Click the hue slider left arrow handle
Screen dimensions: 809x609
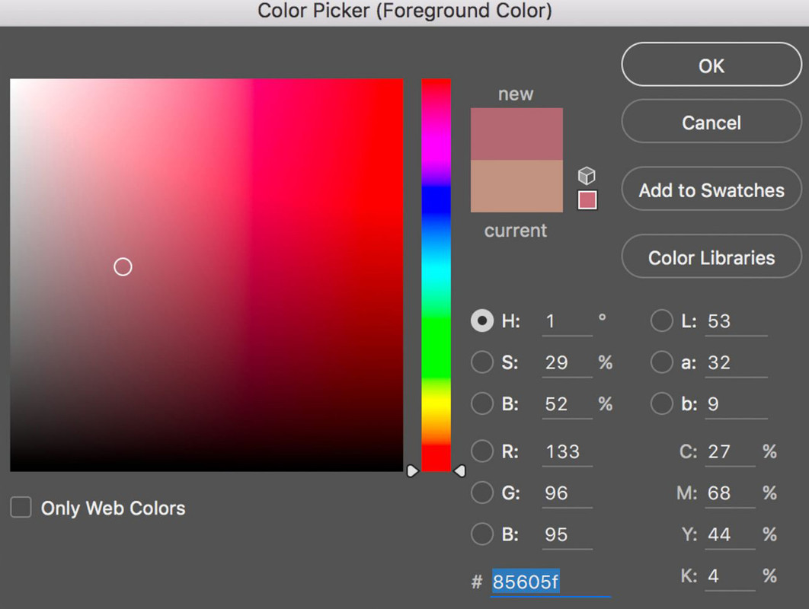[x=412, y=471]
